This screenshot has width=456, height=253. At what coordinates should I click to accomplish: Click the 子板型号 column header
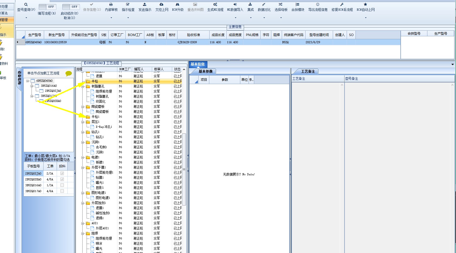tap(33, 166)
